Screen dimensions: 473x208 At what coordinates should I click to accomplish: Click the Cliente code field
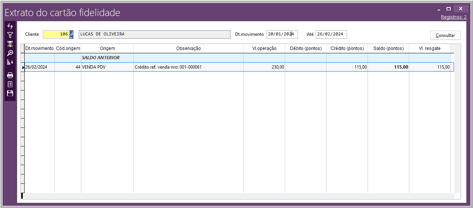pyautogui.click(x=56, y=34)
